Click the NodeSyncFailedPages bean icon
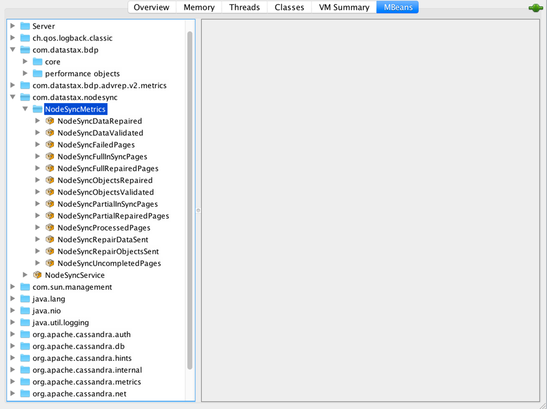Viewport: 547px width, 409px height. (50, 145)
